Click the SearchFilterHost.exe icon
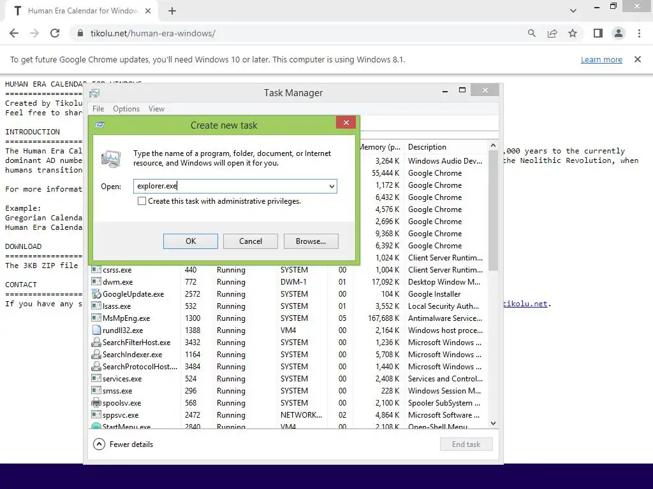The height and width of the screenshot is (489, 653). click(96, 342)
